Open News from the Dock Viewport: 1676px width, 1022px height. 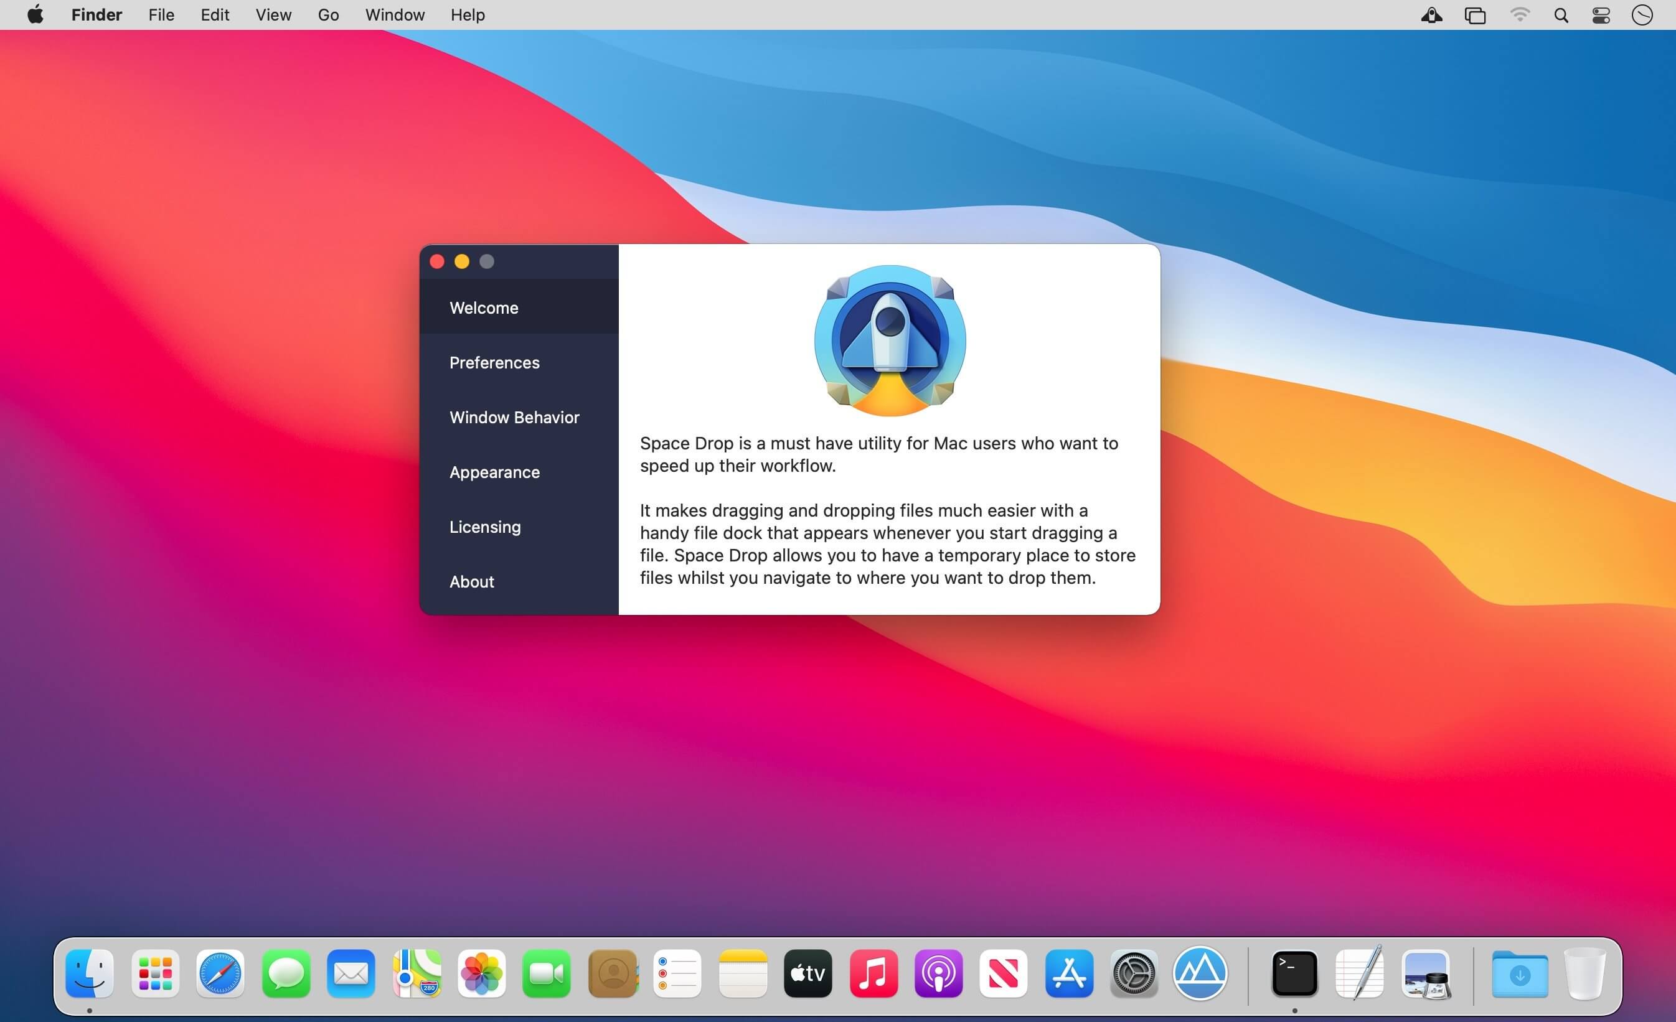1004,973
